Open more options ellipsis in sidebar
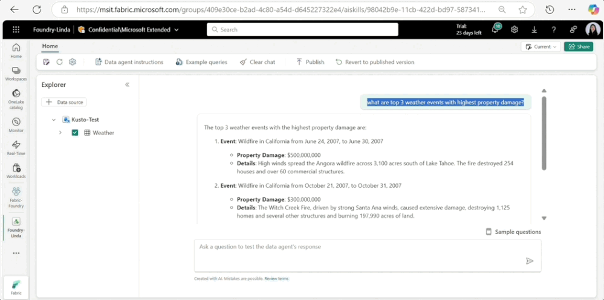This screenshot has height=300, width=604. tap(16, 253)
